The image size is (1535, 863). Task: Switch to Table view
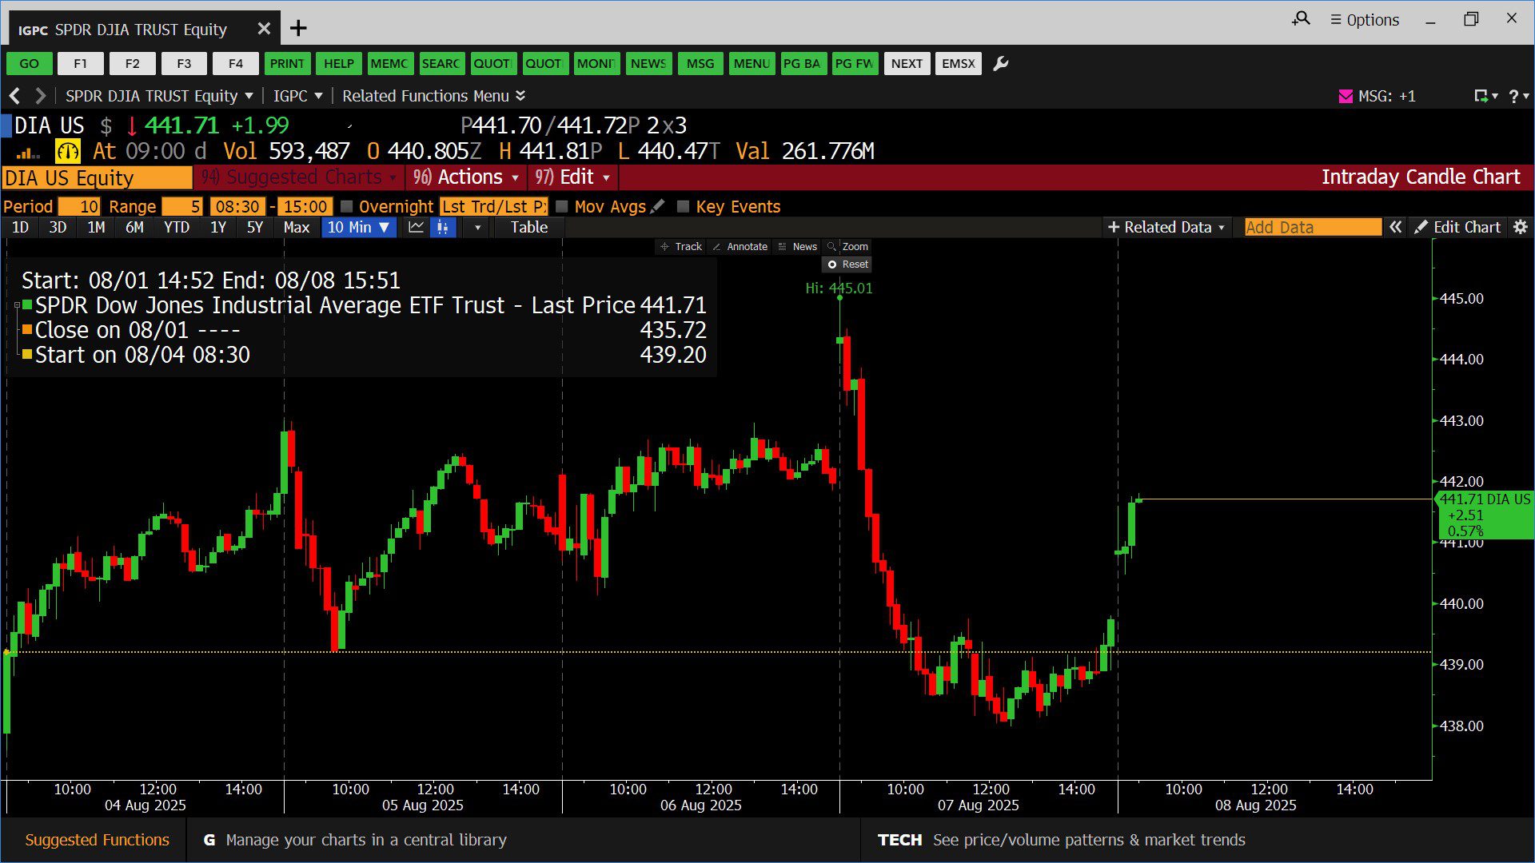[x=529, y=227]
